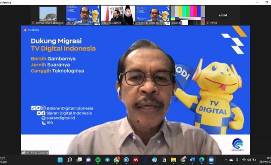Click the active Zoom taskbar icon
The image size is (271, 165).
(211, 160)
